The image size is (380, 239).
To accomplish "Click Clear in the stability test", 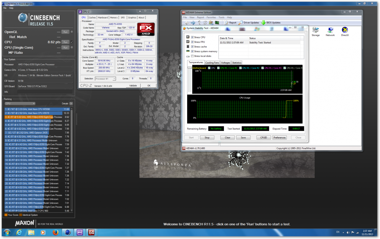I will (227, 138).
